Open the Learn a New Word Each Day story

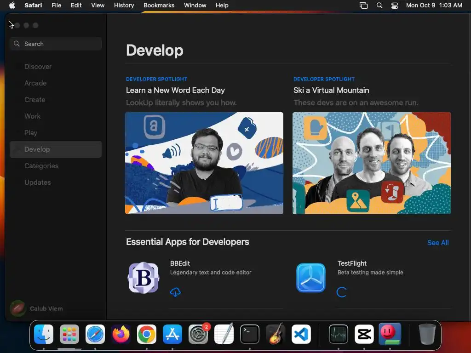coord(175,90)
